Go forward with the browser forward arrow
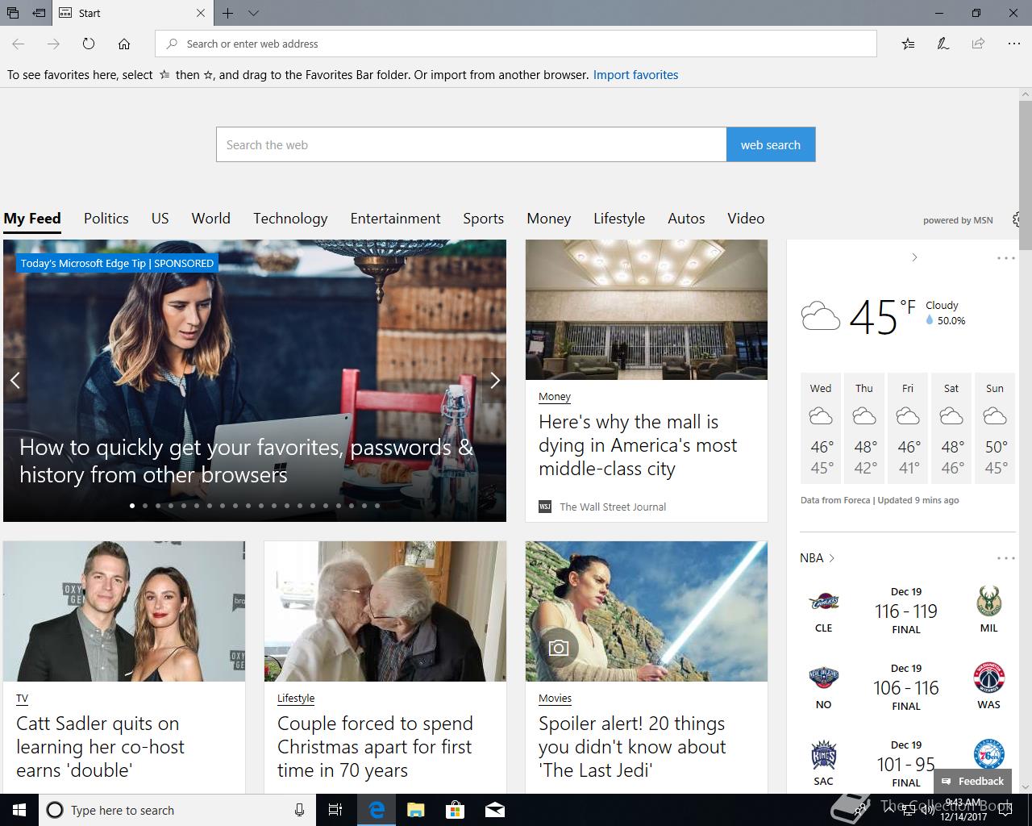The width and height of the screenshot is (1032, 826). pyautogui.click(x=53, y=44)
